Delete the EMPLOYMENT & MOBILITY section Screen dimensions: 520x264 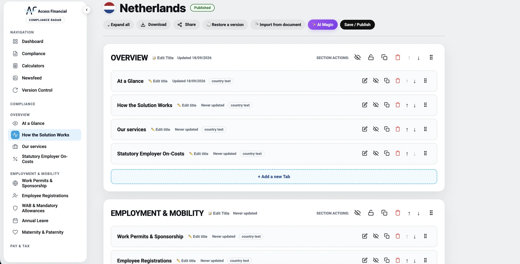[x=398, y=213]
